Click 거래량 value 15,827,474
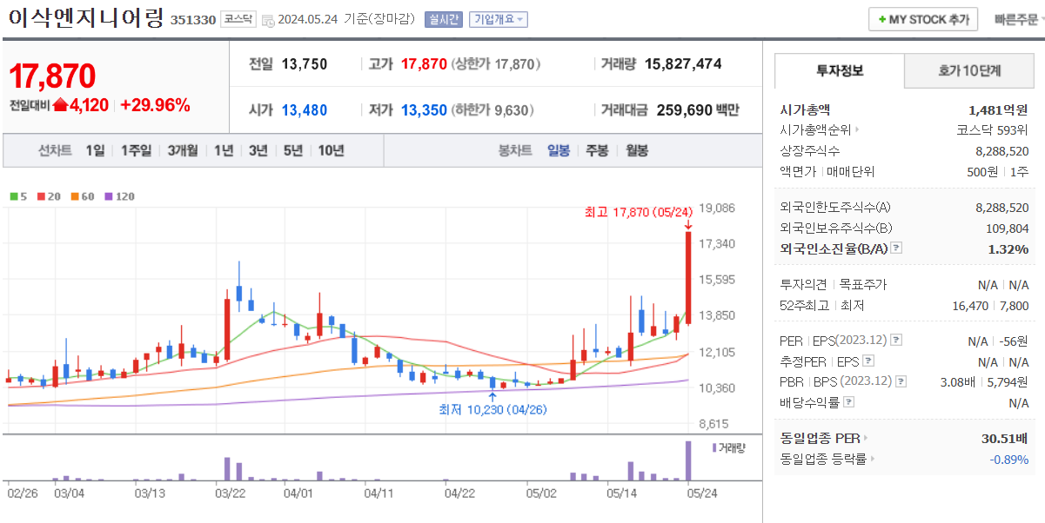Screen dimensions: 1045x523 pyautogui.click(x=683, y=63)
